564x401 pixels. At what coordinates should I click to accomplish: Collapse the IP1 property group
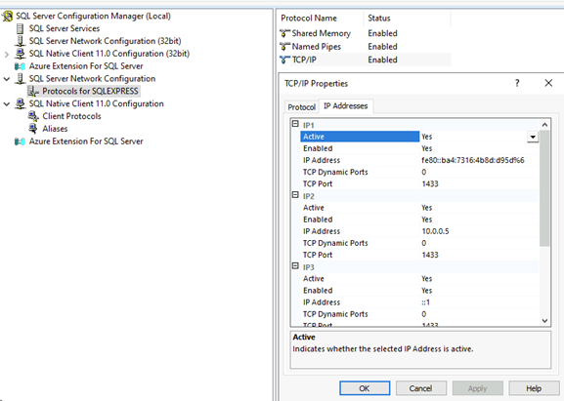point(295,124)
